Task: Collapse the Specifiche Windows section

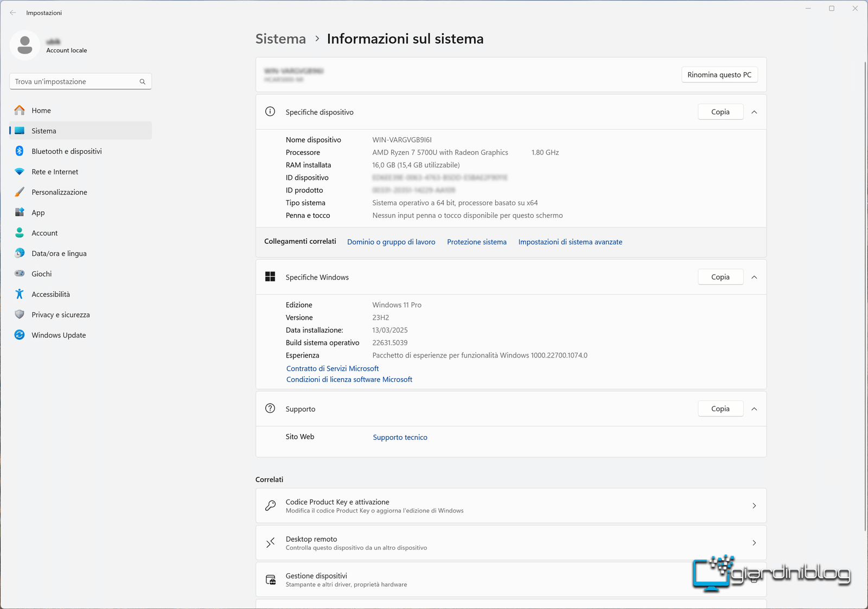Action: pos(754,277)
